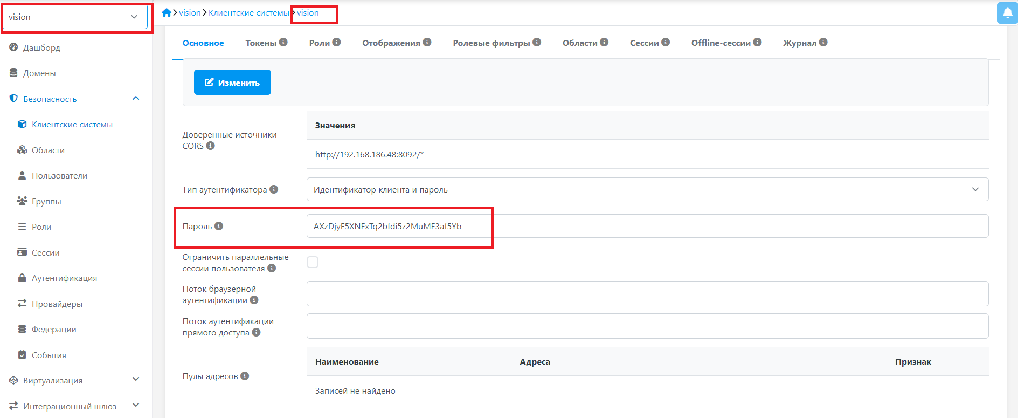The image size is (1018, 418).
Task: Click the Изменить button
Action: (232, 83)
